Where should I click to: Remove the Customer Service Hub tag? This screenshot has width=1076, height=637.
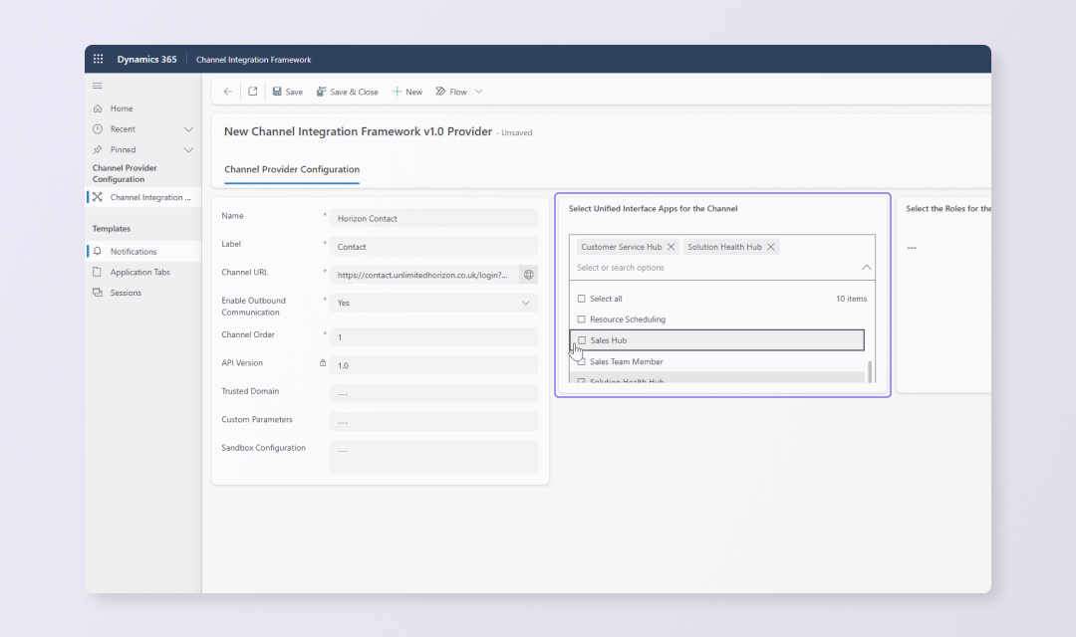point(671,247)
